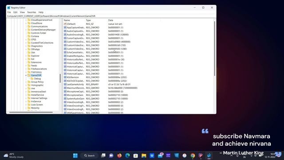Click the KGLRevision value icon
Screen dimensions: 284x160
65,77
